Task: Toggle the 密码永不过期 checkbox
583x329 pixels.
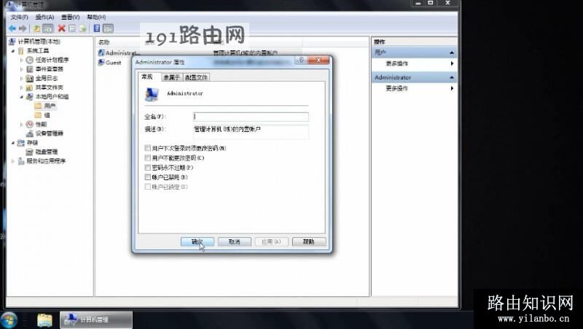Action: pyautogui.click(x=148, y=168)
